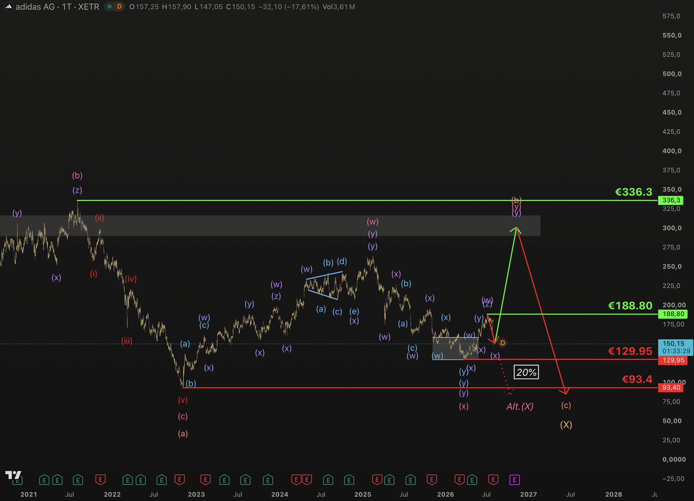Image resolution: width=694 pixels, height=501 pixels.
Task: Open green earnings marker just before 2024
Action: tap(268, 480)
